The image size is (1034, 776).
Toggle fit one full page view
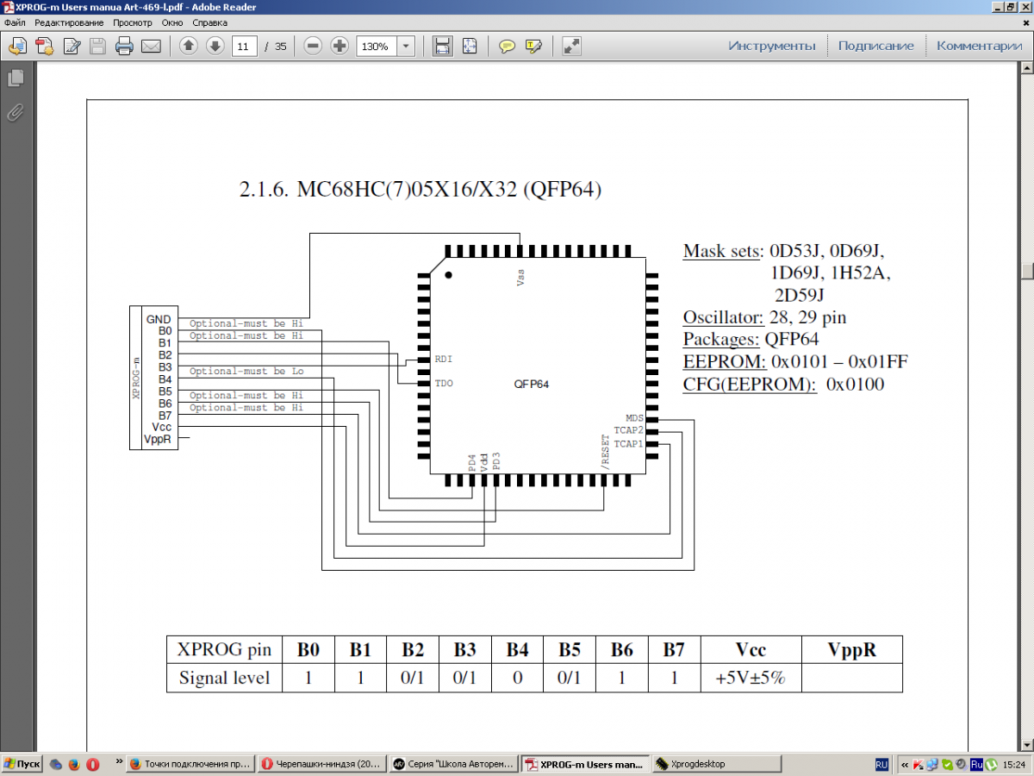coord(469,46)
